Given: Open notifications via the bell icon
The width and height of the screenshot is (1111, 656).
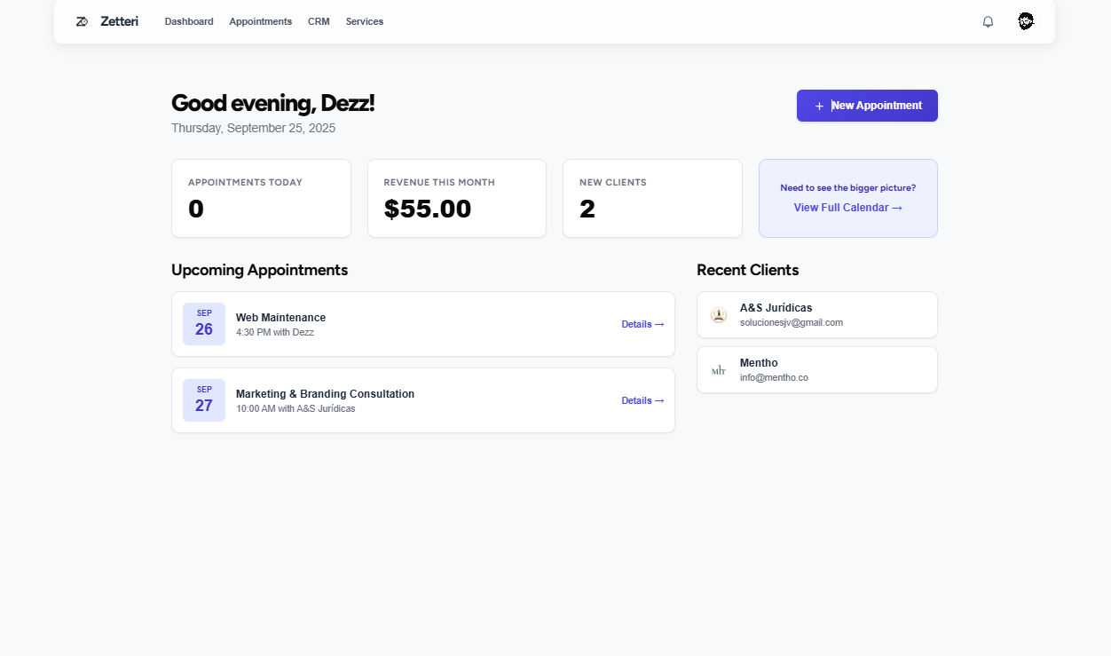Looking at the screenshot, I should click(x=988, y=21).
